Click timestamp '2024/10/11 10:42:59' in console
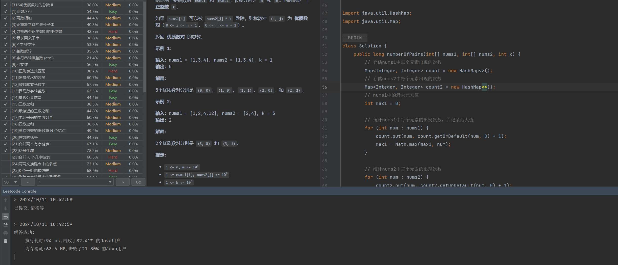618x265 pixels. pos(46,224)
